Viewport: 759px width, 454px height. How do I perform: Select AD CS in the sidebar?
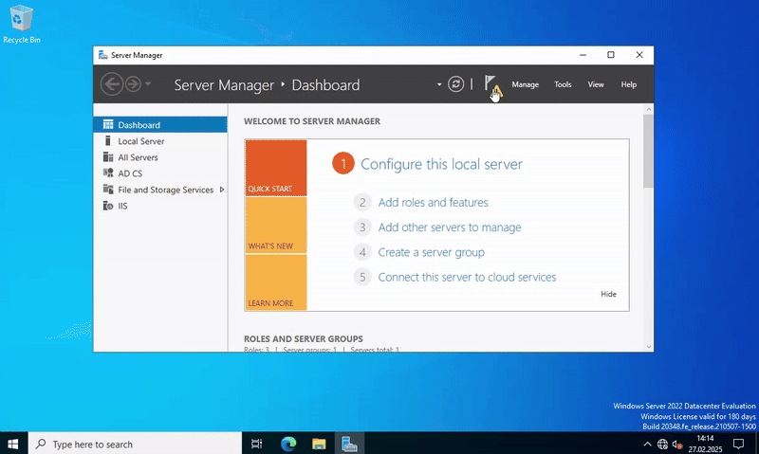pyautogui.click(x=160, y=173)
